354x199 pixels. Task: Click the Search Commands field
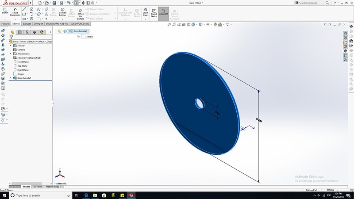pyautogui.click(x=312, y=3)
